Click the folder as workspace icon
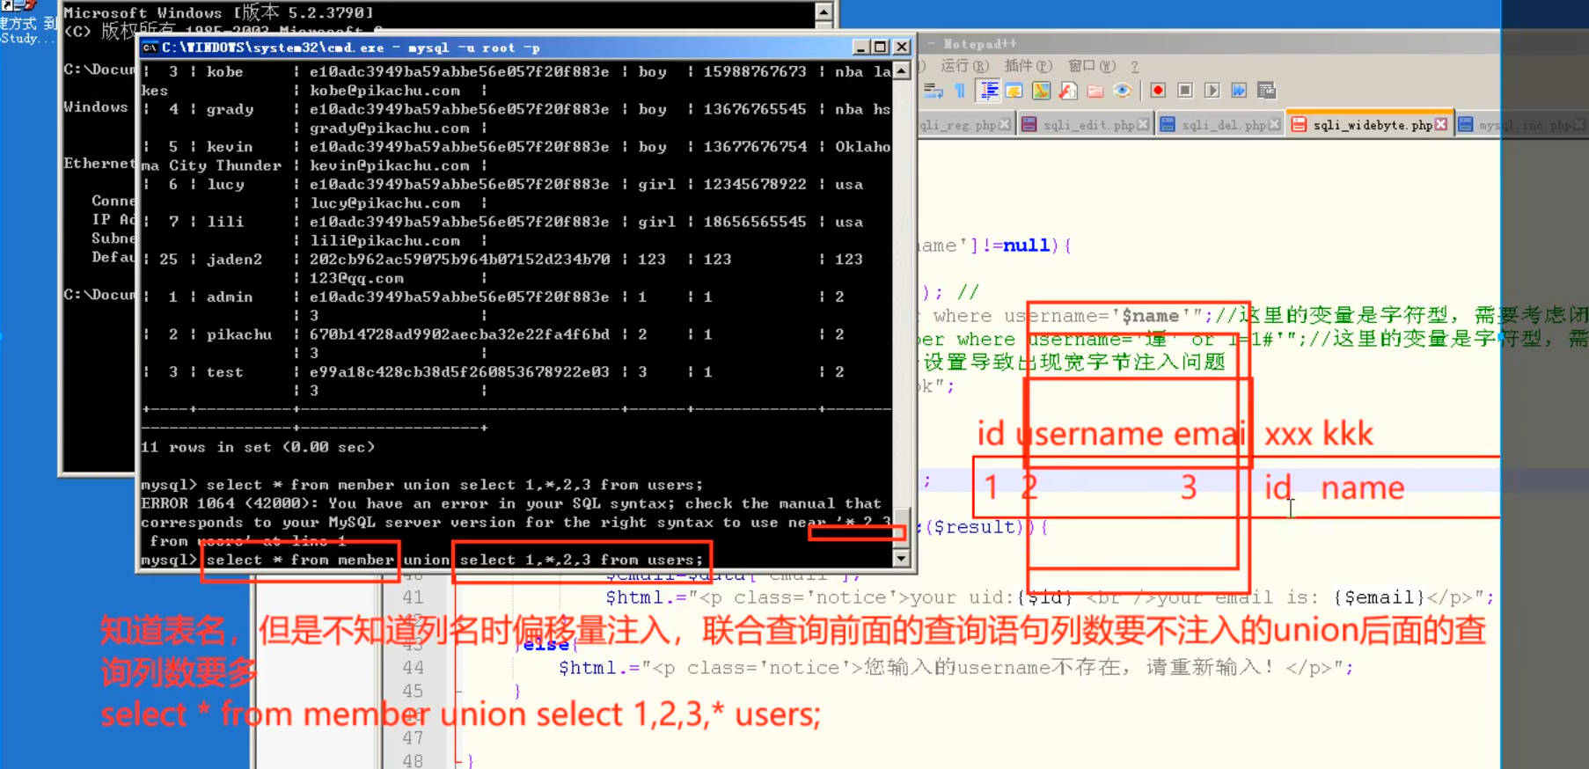 (1095, 91)
